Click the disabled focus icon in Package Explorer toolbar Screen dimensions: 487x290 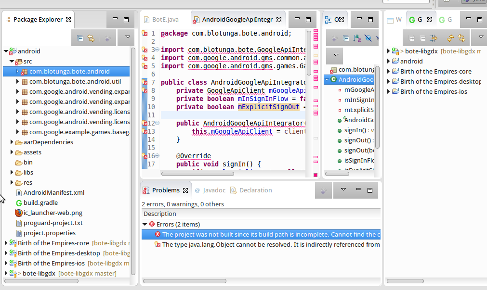pos(107,38)
